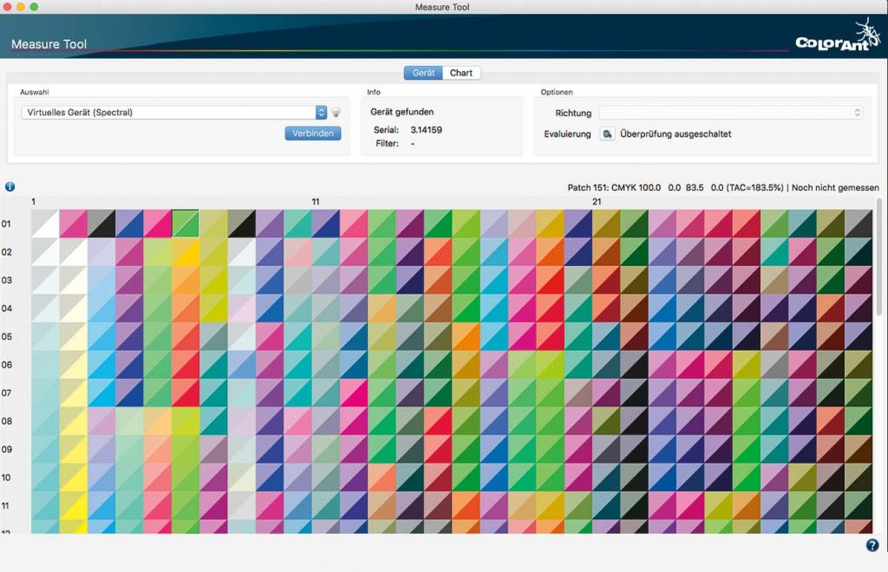The width and height of the screenshot is (888, 572).
Task: Click the column 11 patch in row 01
Action: pyautogui.click(x=326, y=224)
